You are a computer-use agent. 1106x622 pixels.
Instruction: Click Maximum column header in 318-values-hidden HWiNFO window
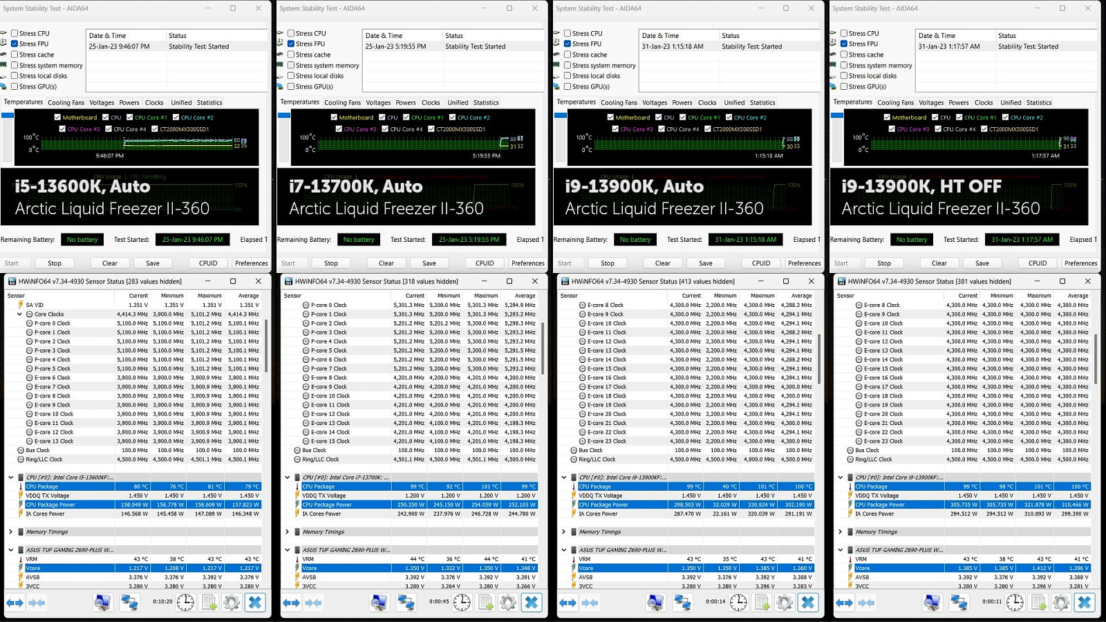(485, 295)
